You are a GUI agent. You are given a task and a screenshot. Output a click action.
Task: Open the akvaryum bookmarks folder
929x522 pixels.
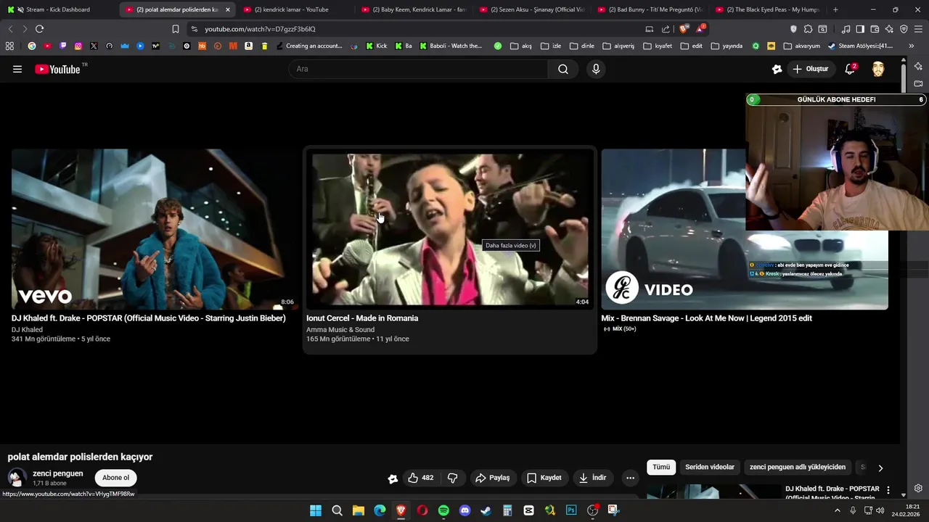pyautogui.click(x=802, y=46)
